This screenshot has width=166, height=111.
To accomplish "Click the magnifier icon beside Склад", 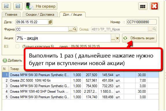I will (154, 29).
